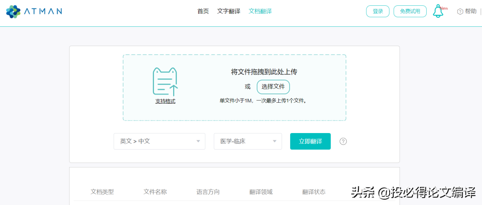Click the 登录 button

378,12
